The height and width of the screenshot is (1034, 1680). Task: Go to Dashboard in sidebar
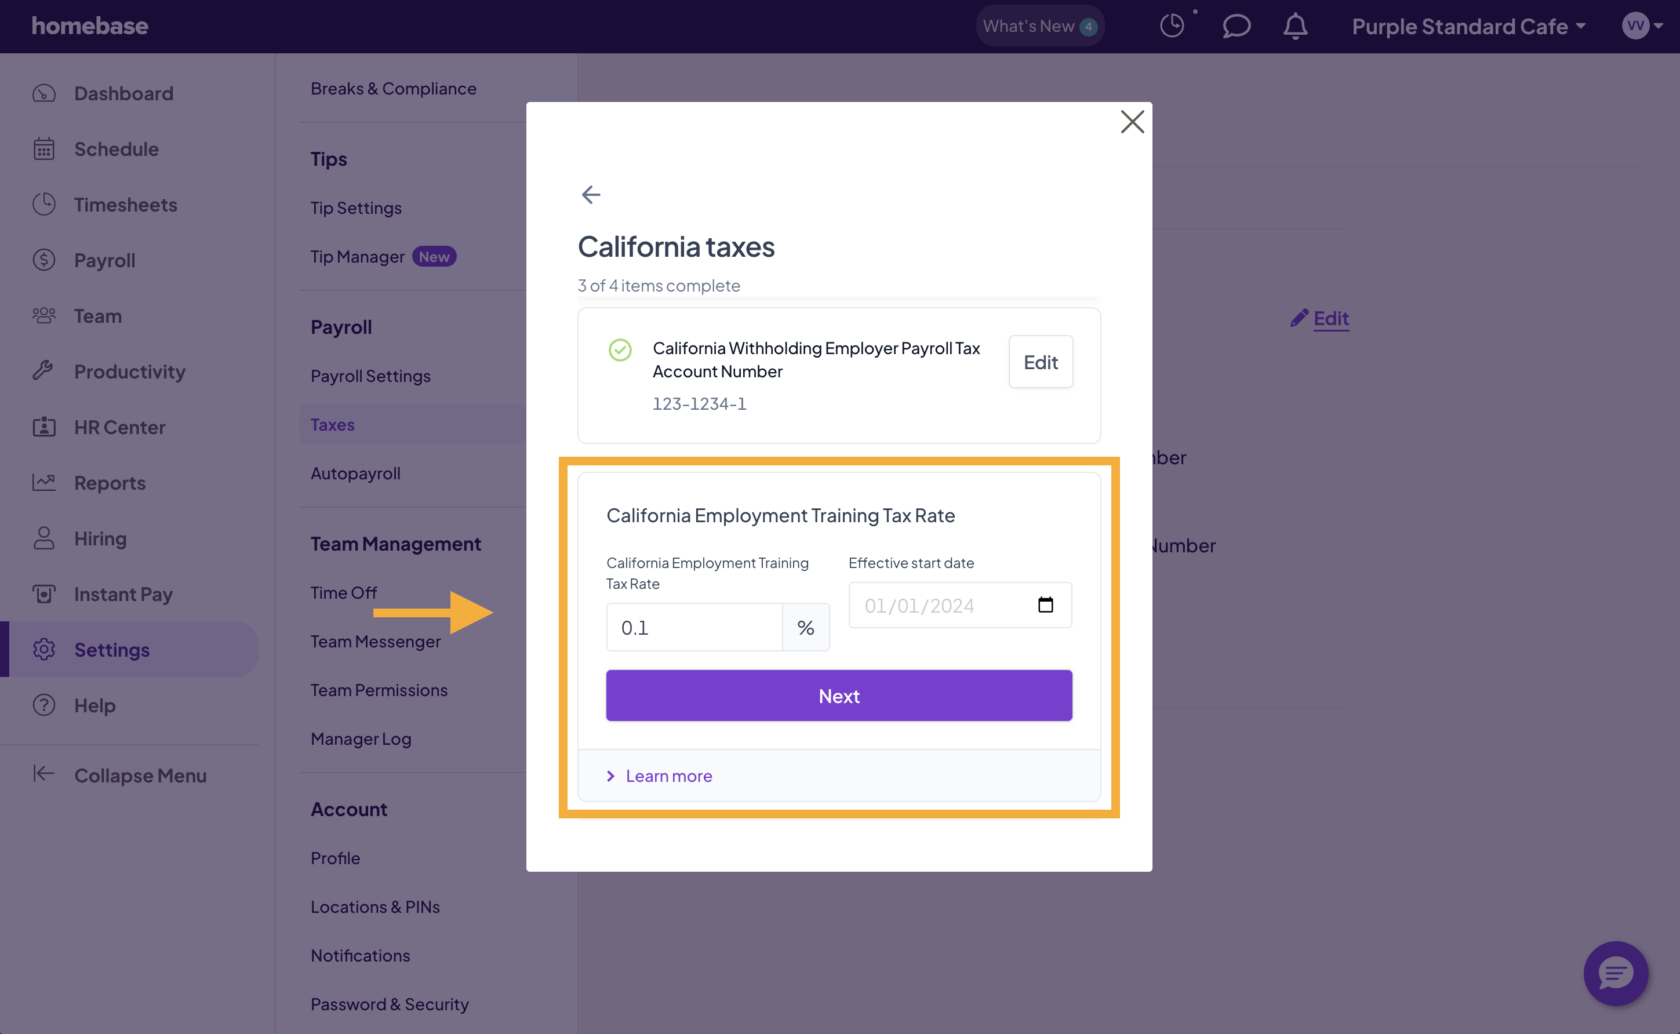pyautogui.click(x=123, y=93)
